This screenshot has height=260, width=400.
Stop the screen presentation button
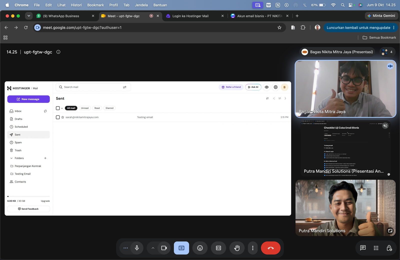coord(181,248)
